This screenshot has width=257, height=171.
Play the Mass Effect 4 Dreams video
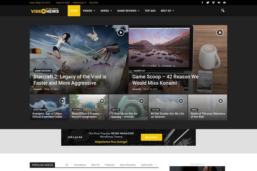click(102, 101)
